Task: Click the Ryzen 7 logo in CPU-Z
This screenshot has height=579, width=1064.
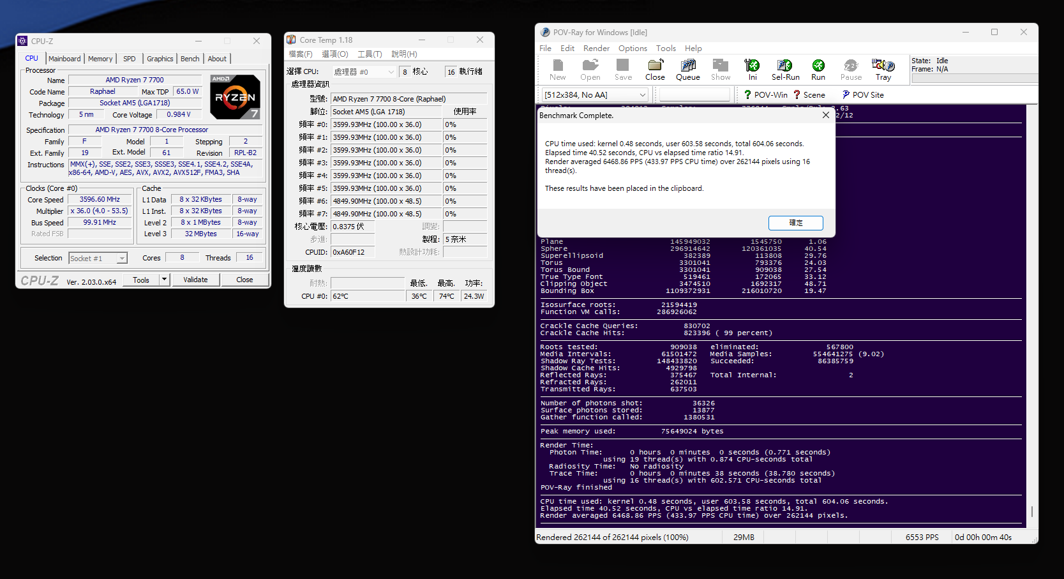Action: (236, 97)
